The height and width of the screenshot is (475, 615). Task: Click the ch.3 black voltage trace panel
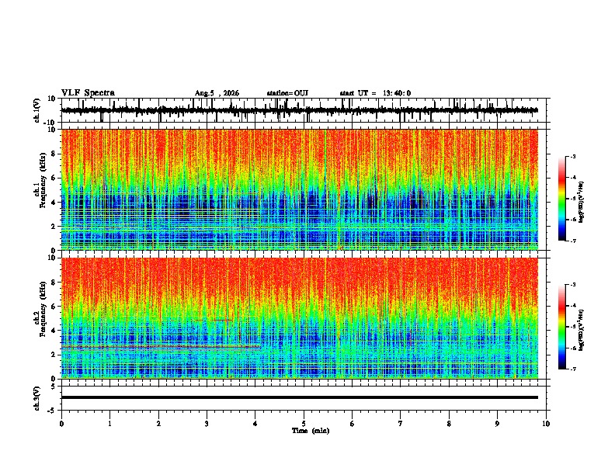click(x=305, y=398)
